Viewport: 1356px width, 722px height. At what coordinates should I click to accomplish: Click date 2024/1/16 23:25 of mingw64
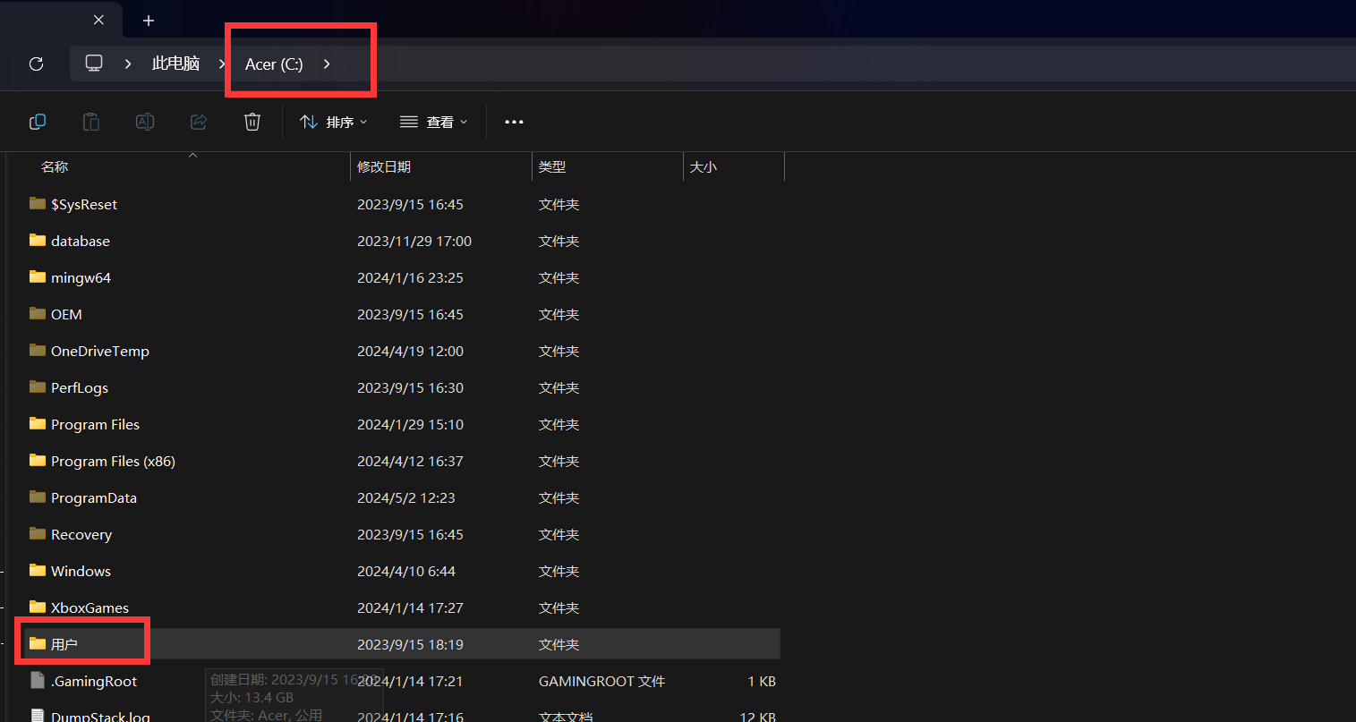coord(410,277)
